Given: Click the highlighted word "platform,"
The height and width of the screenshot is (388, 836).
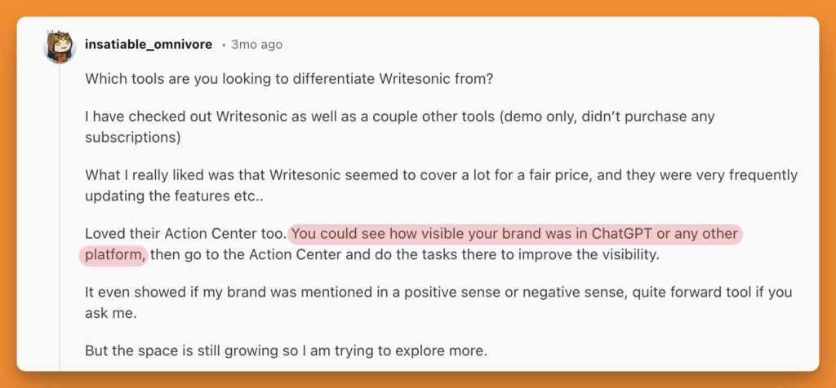Looking at the screenshot, I should [x=114, y=254].
